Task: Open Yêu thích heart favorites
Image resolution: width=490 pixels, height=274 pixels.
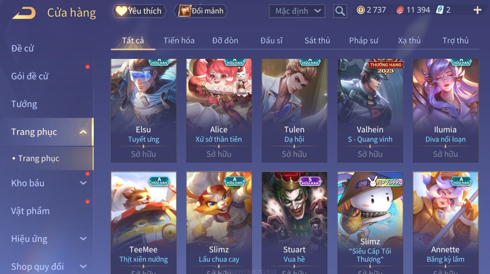Action: click(x=139, y=11)
